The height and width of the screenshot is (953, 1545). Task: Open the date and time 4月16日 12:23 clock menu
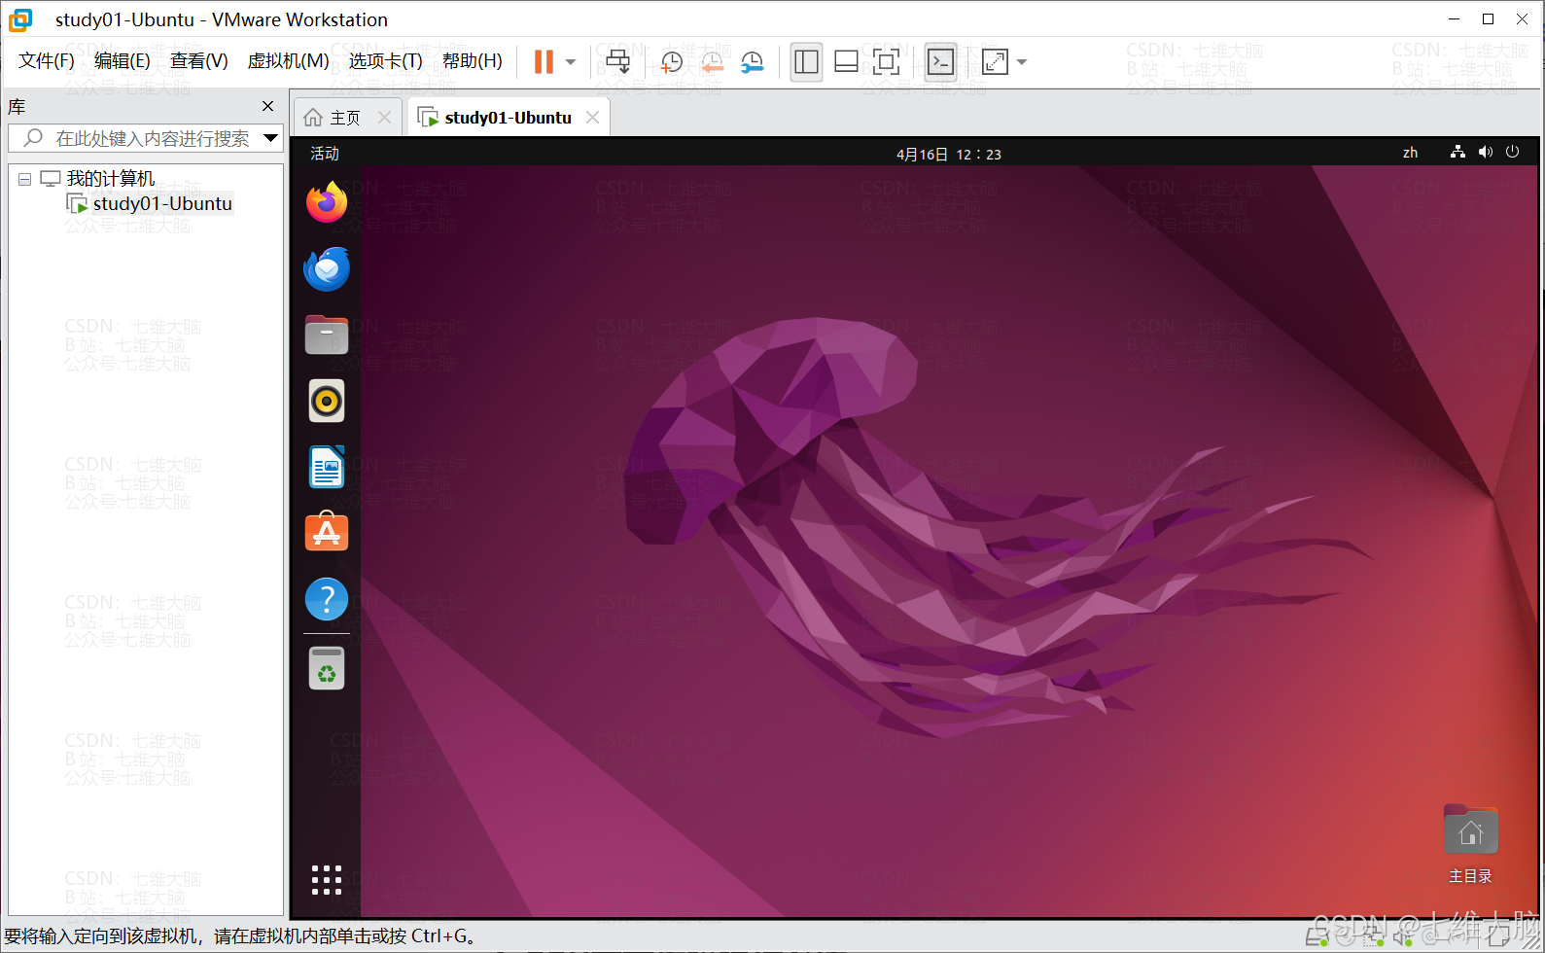tap(949, 154)
